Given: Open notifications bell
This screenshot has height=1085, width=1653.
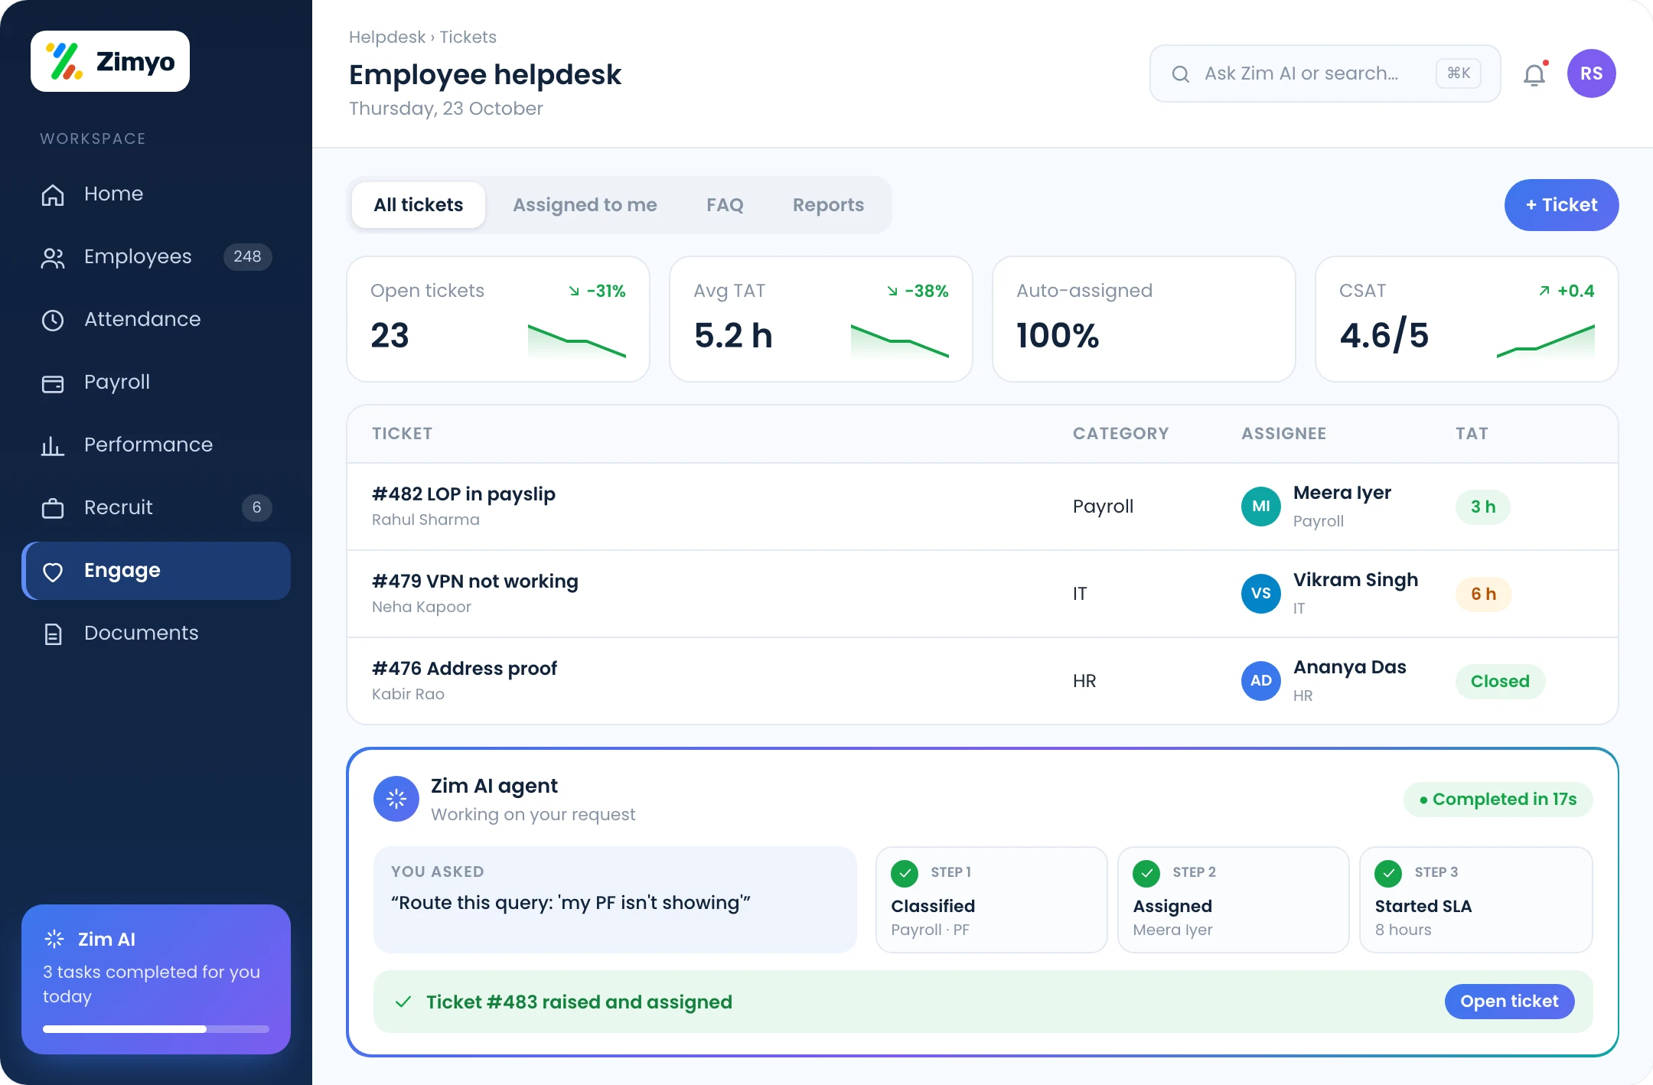Looking at the screenshot, I should (x=1535, y=73).
